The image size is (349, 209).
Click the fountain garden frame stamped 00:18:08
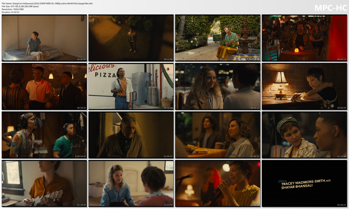tap(218, 38)
